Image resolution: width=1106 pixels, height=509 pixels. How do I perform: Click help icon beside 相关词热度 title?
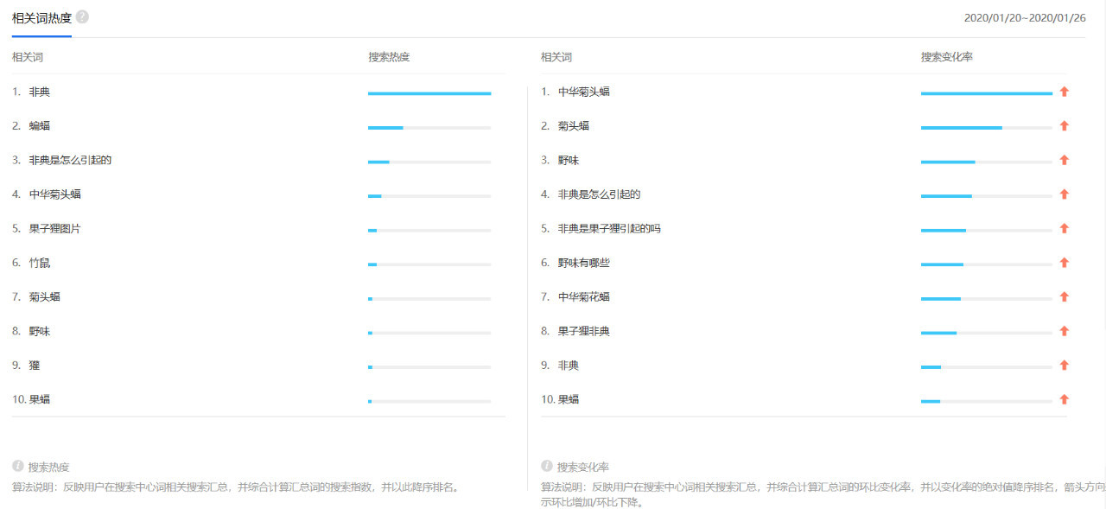pyautogui.click(x=82, y=16)
